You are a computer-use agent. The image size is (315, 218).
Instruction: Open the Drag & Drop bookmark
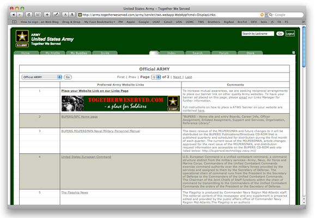(x=71, y=22)
